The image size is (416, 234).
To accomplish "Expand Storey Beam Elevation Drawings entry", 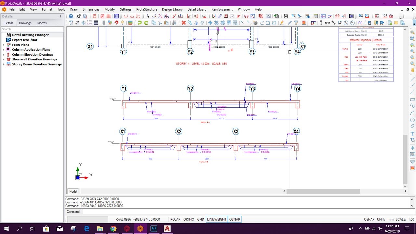I will (4, 64).
